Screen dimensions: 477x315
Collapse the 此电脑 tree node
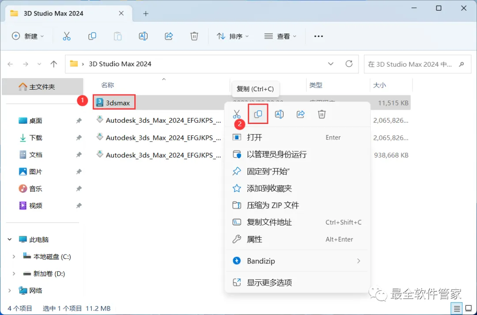click(10, 240)
